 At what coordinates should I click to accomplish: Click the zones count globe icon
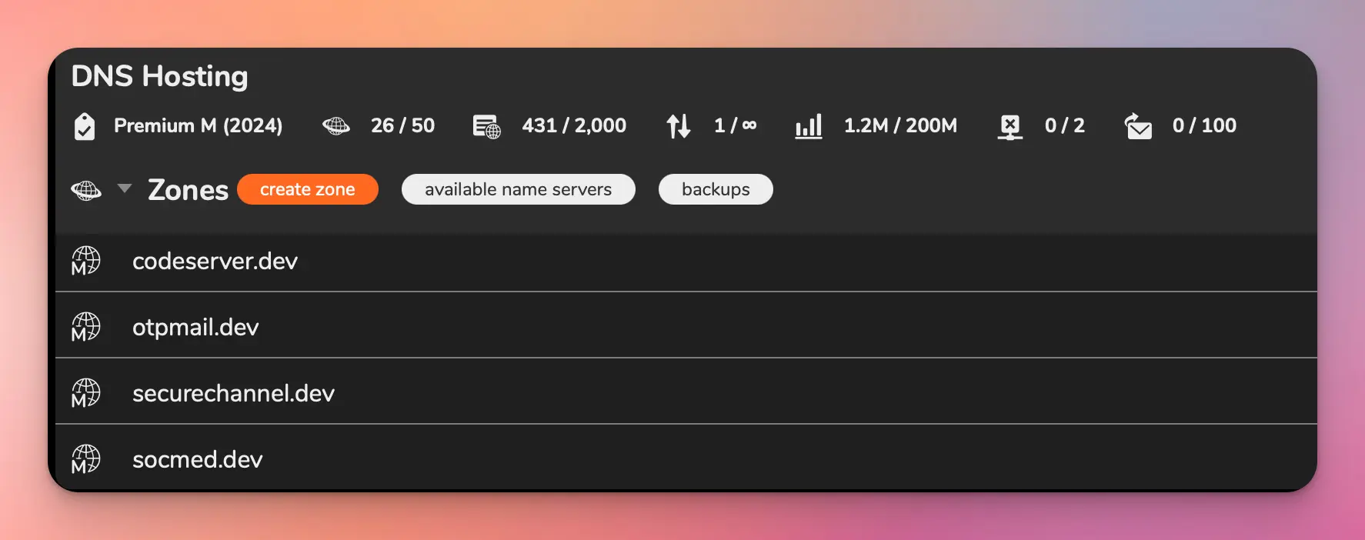[x=336, y=126]
